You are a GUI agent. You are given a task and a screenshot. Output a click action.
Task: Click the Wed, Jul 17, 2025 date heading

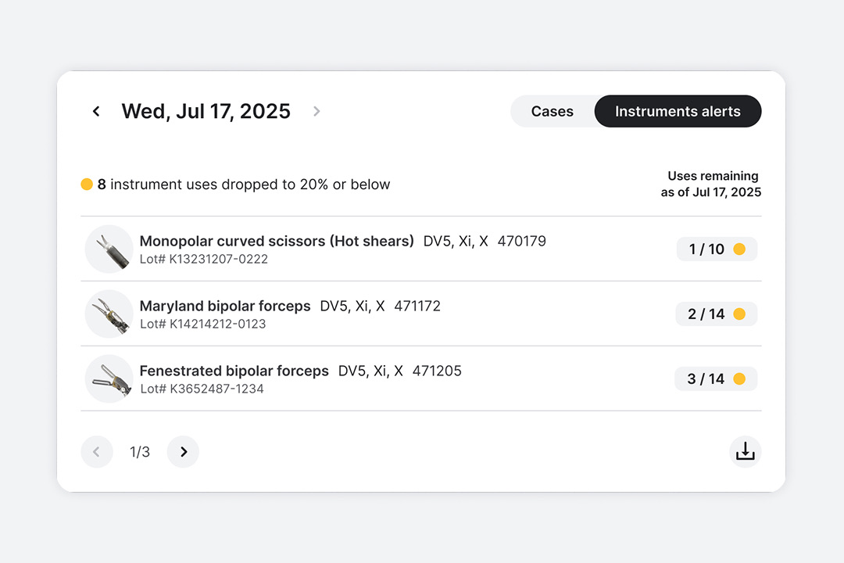[x=205, y=111]
